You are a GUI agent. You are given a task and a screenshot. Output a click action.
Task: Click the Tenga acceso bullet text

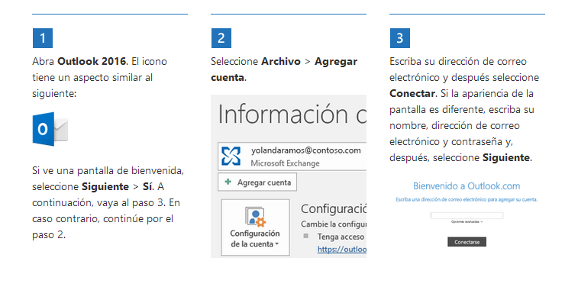(341, 237)
